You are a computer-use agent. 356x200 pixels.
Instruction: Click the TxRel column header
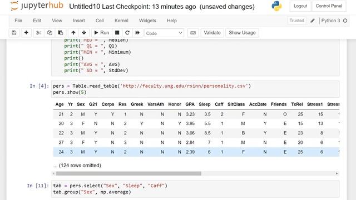coord(297,104)
